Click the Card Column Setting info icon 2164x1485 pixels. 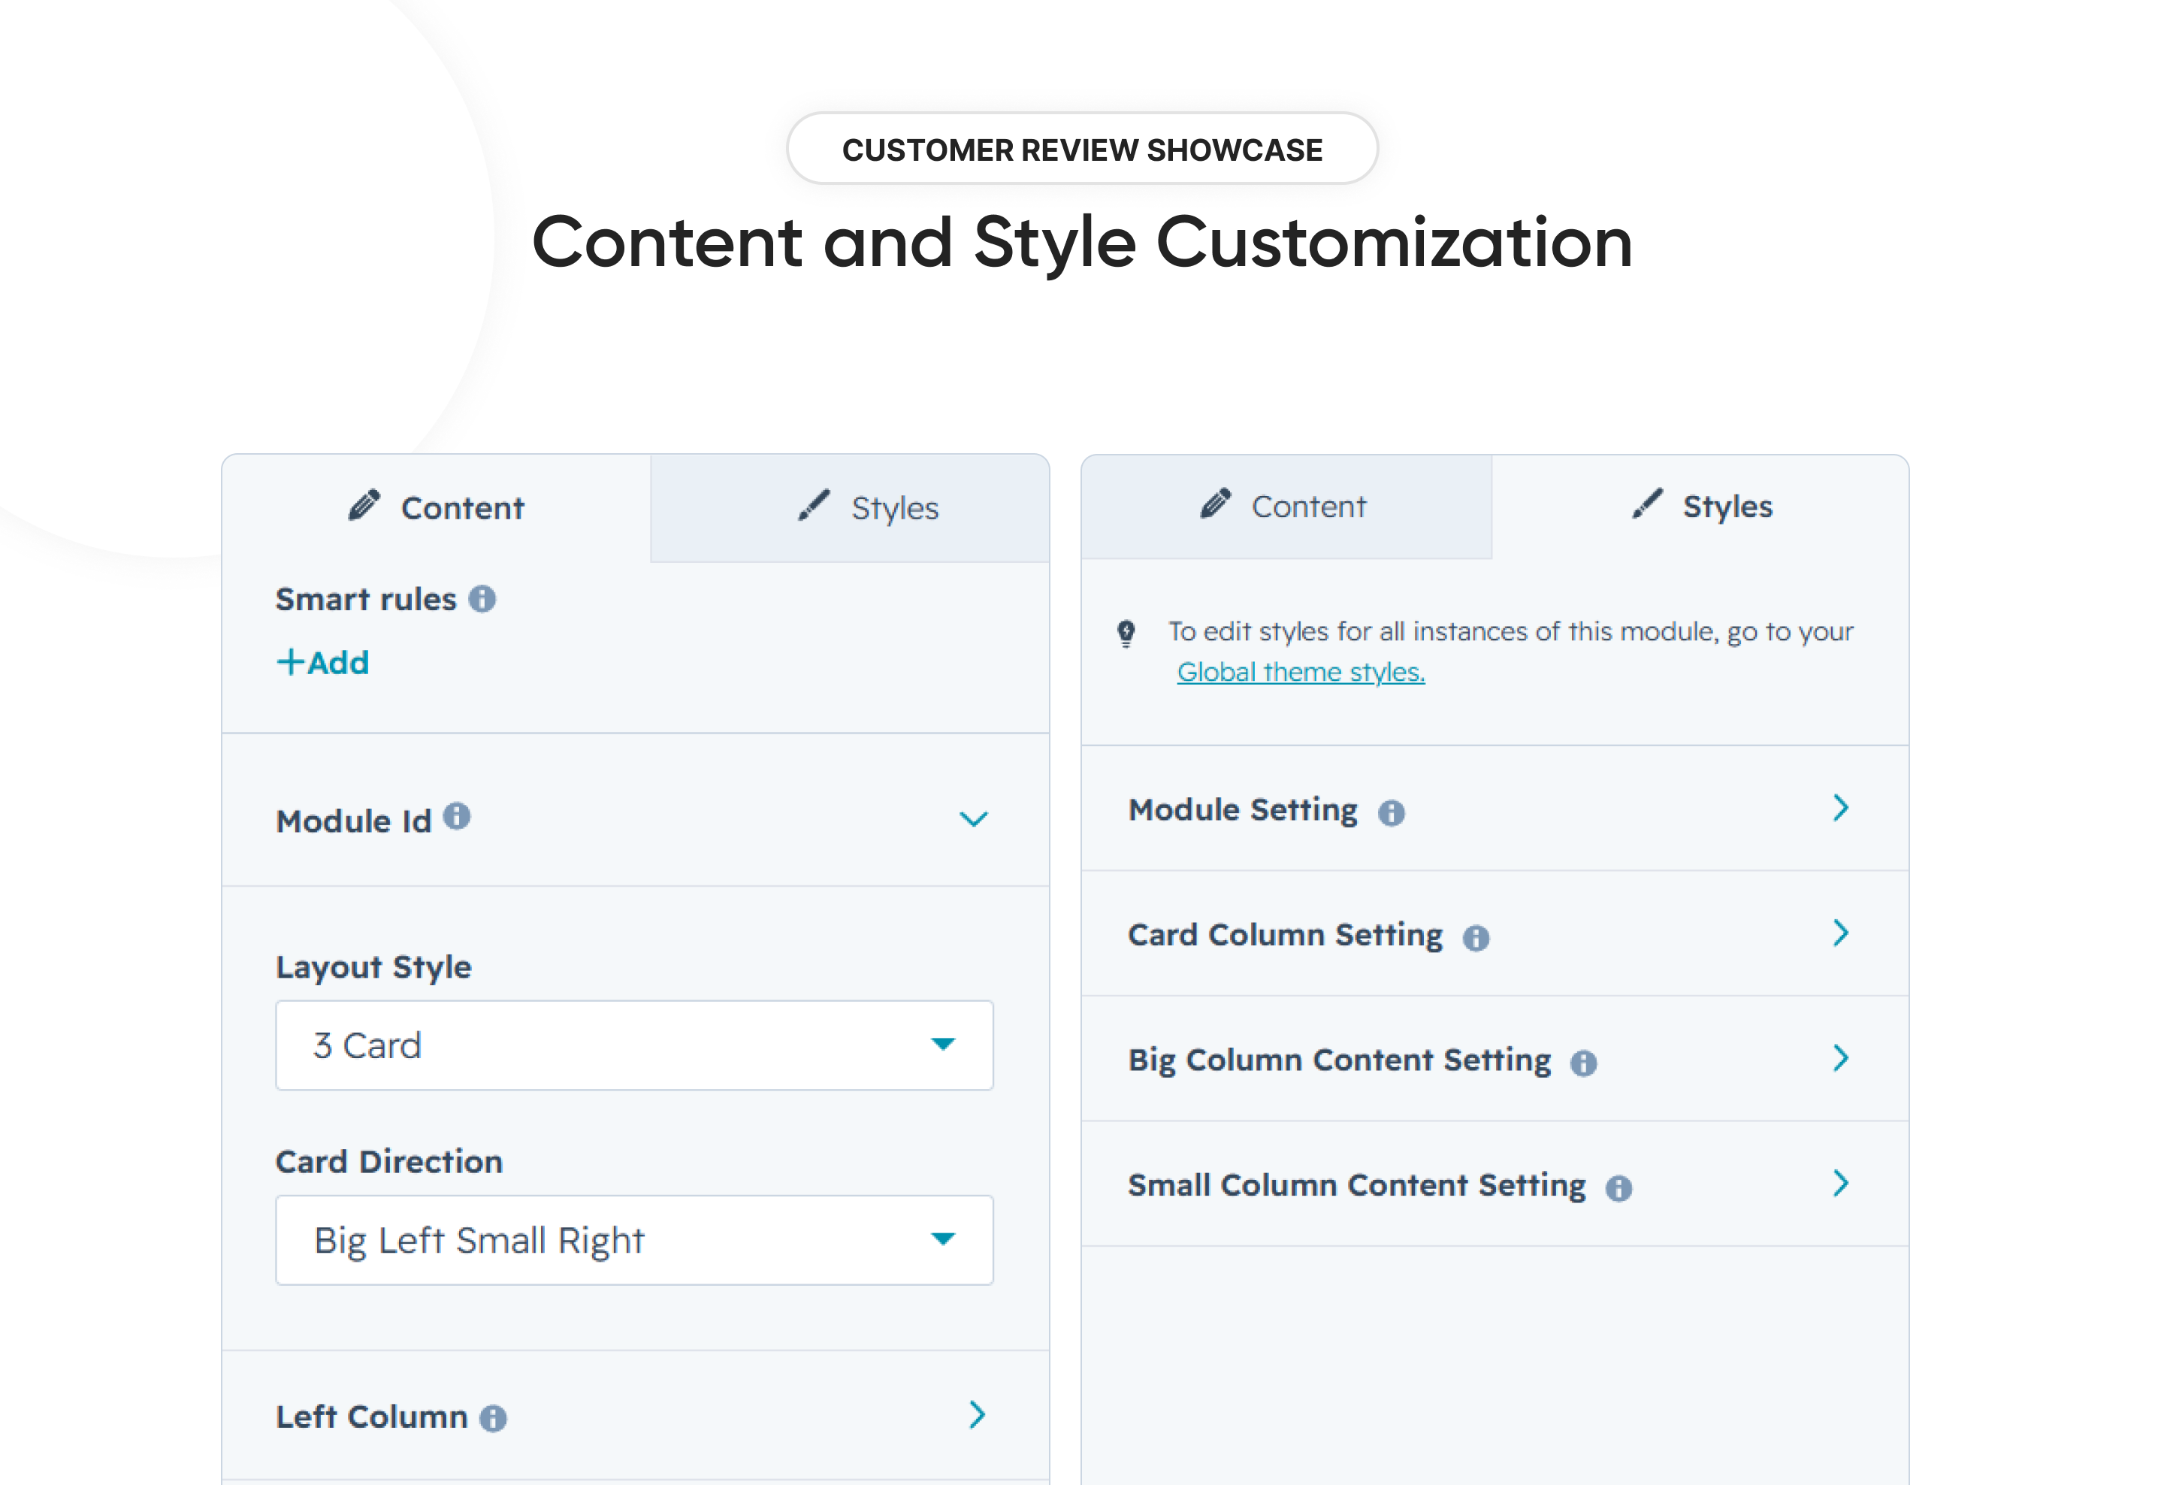click(x=1476, y=938)
